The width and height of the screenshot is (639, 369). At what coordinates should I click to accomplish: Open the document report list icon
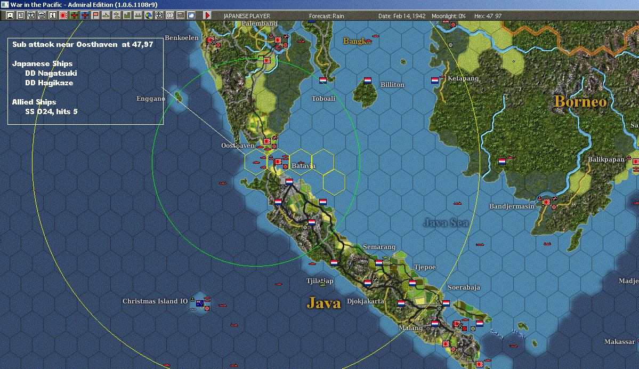pyautogui.click(x=21, y=15)
